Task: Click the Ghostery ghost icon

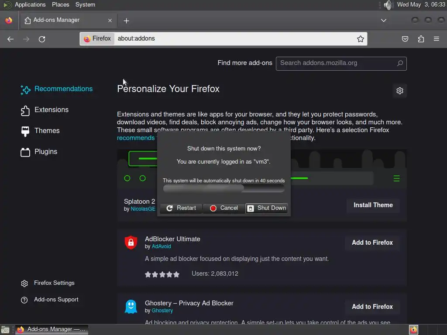Action: 131,307
